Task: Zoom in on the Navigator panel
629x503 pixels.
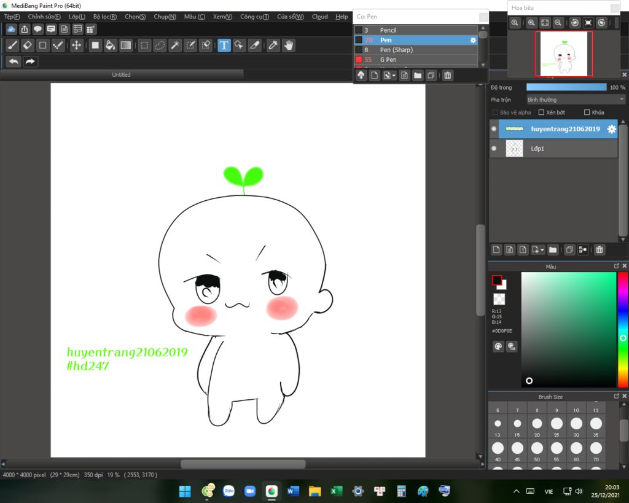Action: (531, 23)
